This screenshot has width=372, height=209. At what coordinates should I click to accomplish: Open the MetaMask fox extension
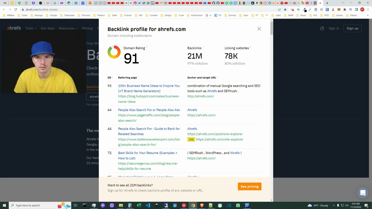[339, 10]
